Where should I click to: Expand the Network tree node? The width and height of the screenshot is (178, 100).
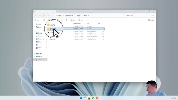coord(34,57)
